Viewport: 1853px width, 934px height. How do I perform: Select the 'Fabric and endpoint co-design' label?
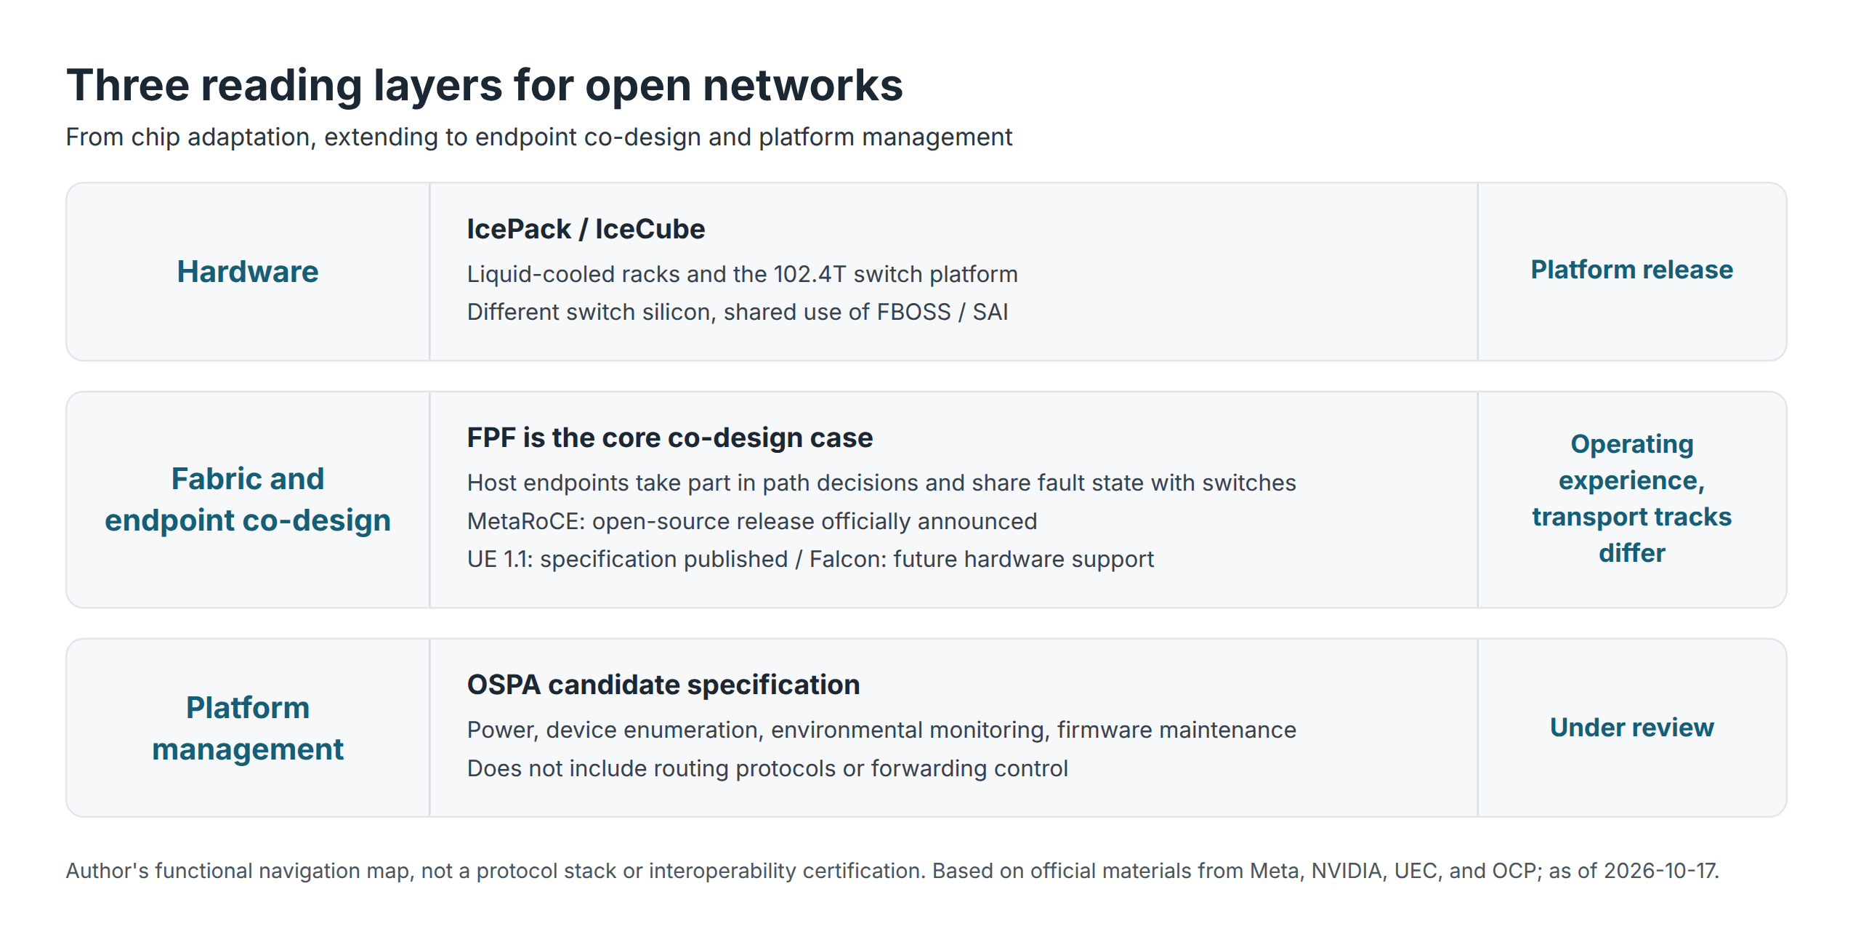pos(248,499)
